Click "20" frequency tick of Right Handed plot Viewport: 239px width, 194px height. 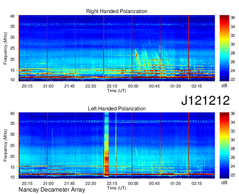tap(12, 59)
